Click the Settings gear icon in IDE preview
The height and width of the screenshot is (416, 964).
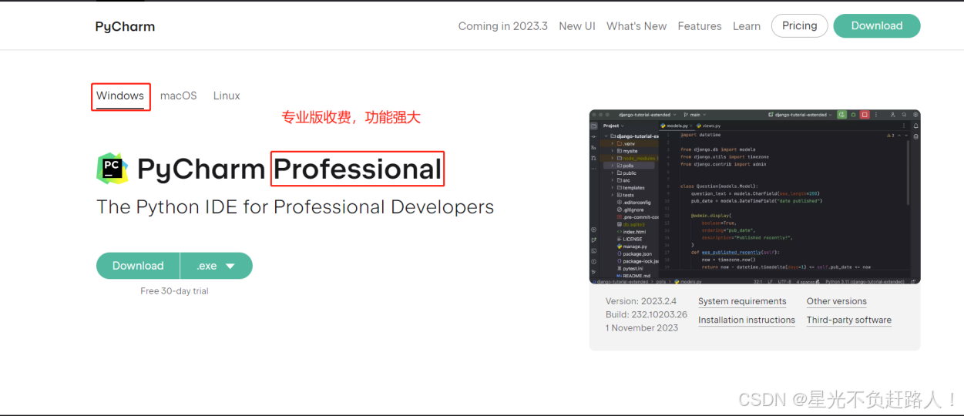[915, 115]
